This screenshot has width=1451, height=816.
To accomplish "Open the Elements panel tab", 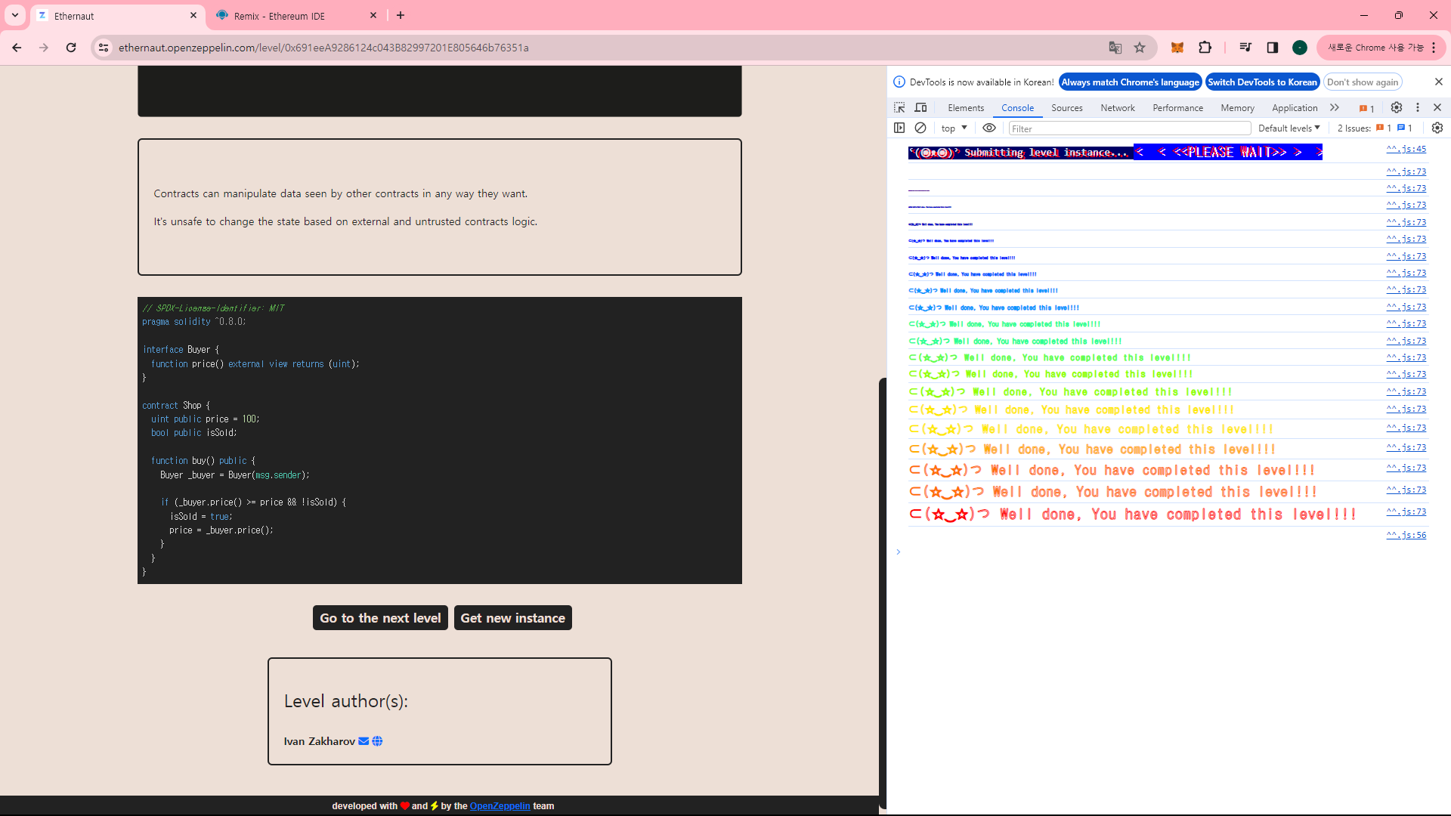I will pyautogui.click(x=966, y=108).
